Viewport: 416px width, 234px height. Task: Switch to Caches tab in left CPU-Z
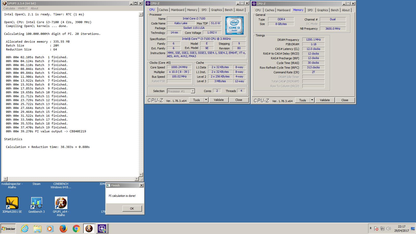pyautogui.click(x=164, y=10)
